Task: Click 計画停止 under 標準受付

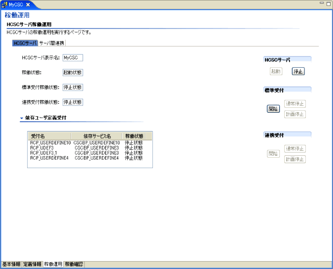Action: 295,114
